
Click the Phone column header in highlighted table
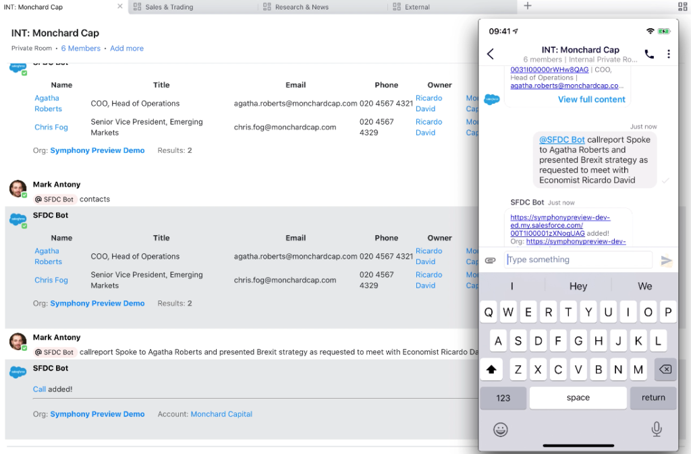(387, 238)
